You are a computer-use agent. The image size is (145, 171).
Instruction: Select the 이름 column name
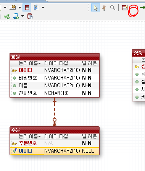pyautogui.click(x=23, y=85)
